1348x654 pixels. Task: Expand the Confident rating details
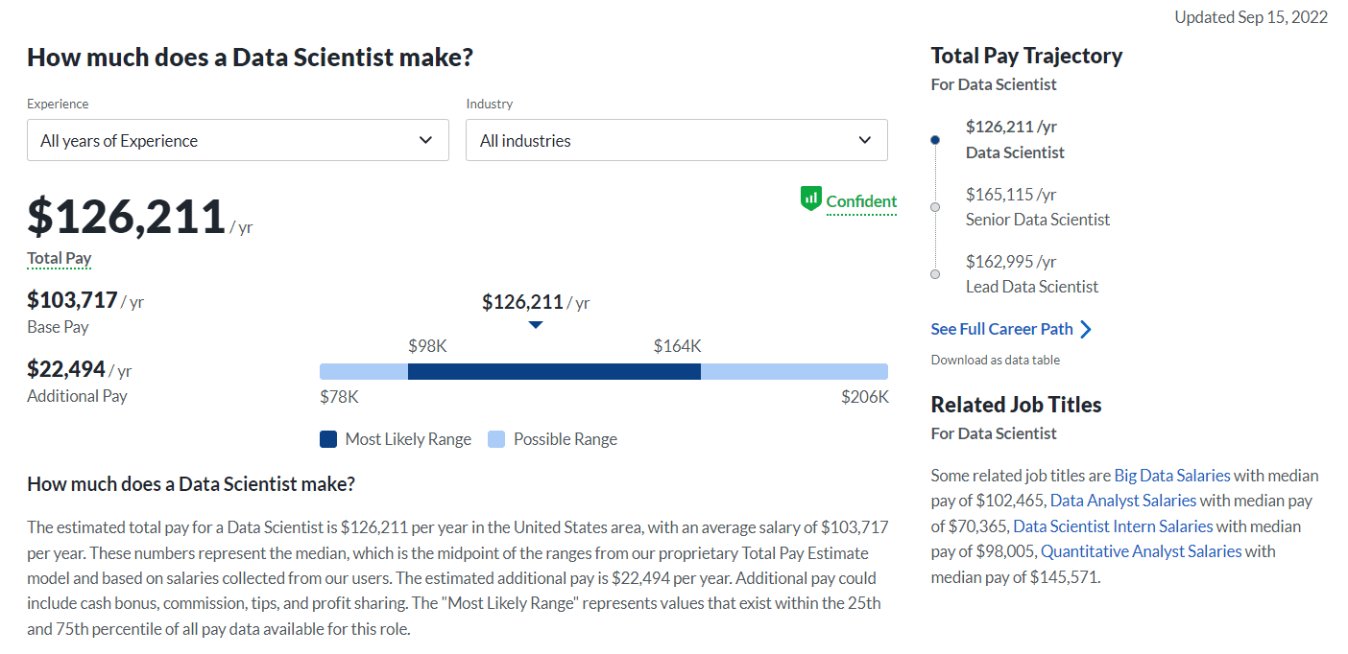point(860,201)
